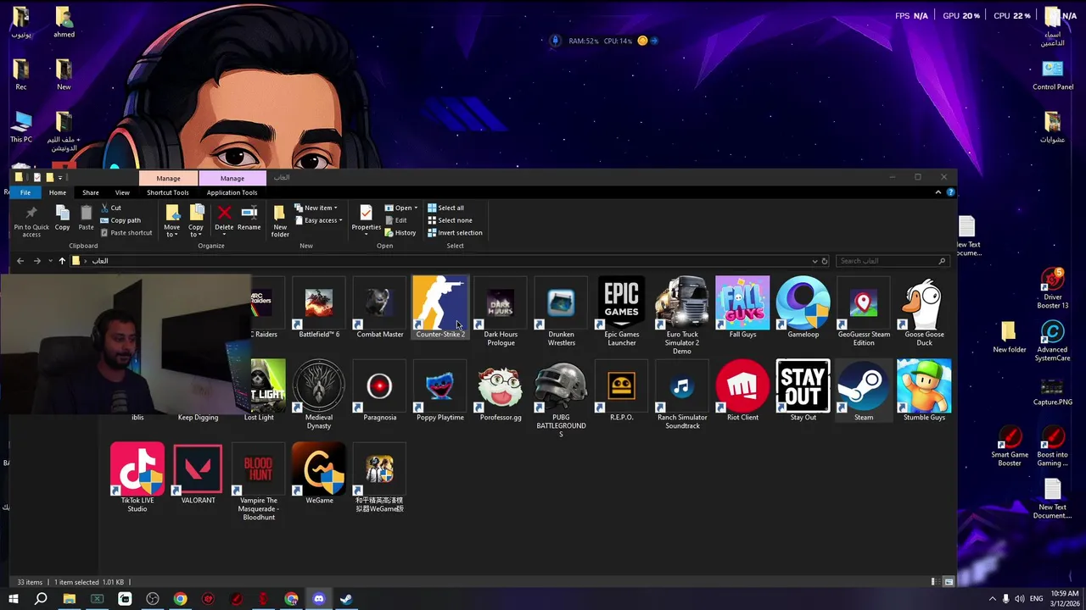The image size is (1086, 610).
Task: Switch to the Share ribbon tab
Action: [x=90, y=192]
